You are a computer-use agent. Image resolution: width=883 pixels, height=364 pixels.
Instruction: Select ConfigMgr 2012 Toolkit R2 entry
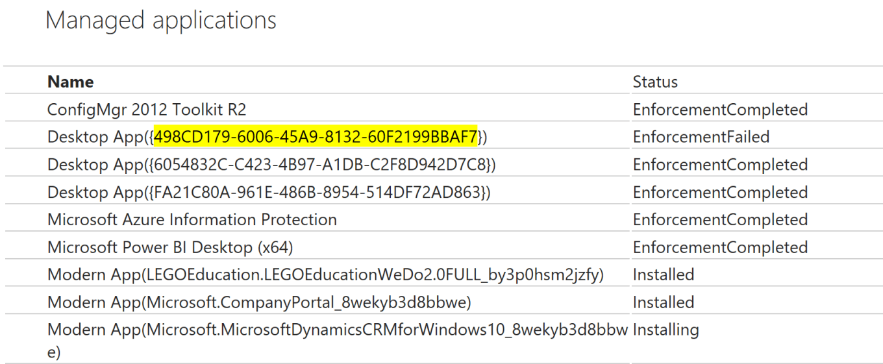(x=147, y=110)
